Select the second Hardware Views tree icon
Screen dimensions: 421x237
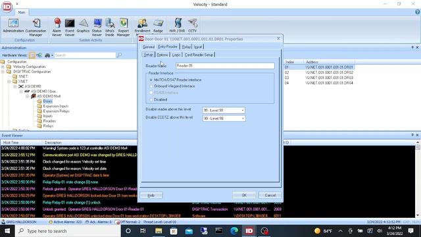click(39, 55)
